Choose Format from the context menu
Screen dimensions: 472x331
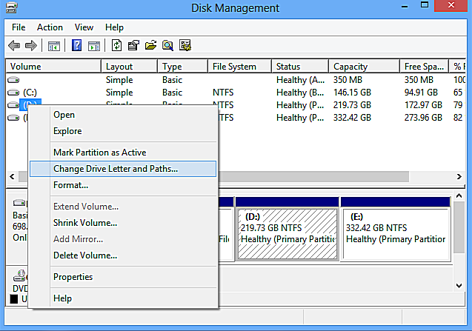(x=70, y=185)
